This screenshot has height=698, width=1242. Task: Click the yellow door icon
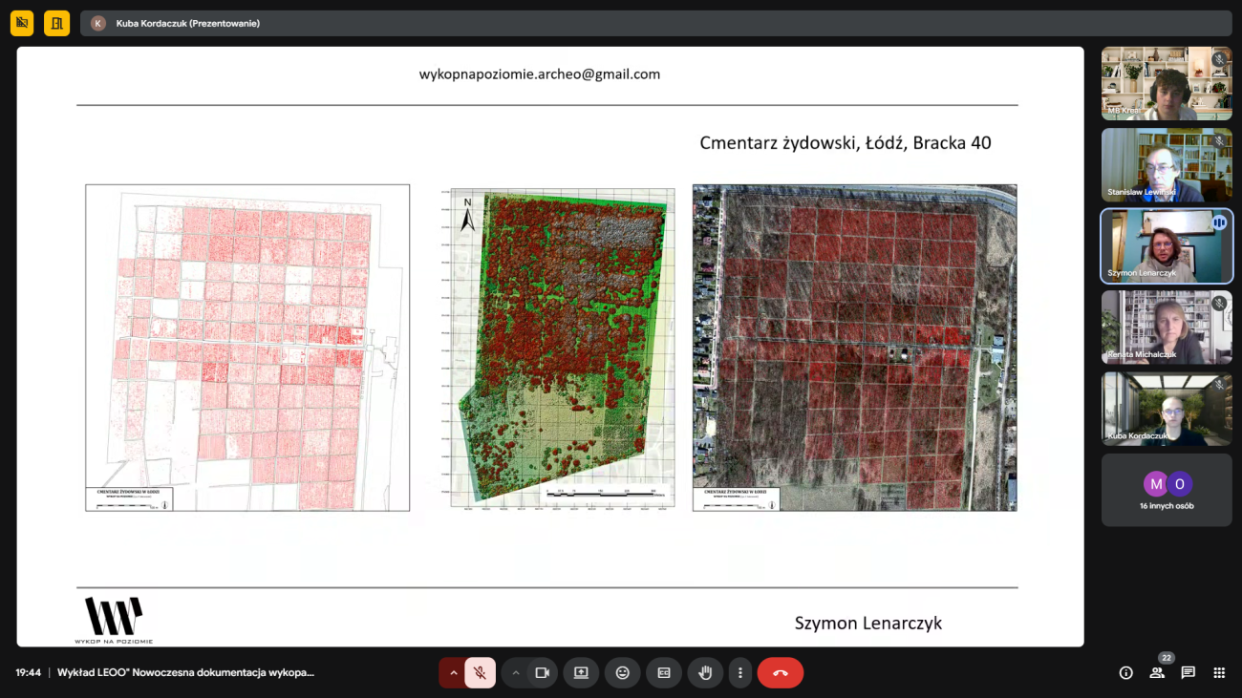click(x=56, y=23)
